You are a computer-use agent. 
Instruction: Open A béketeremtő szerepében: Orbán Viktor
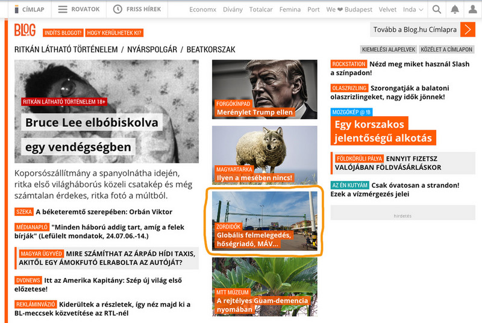click(104, 212)
